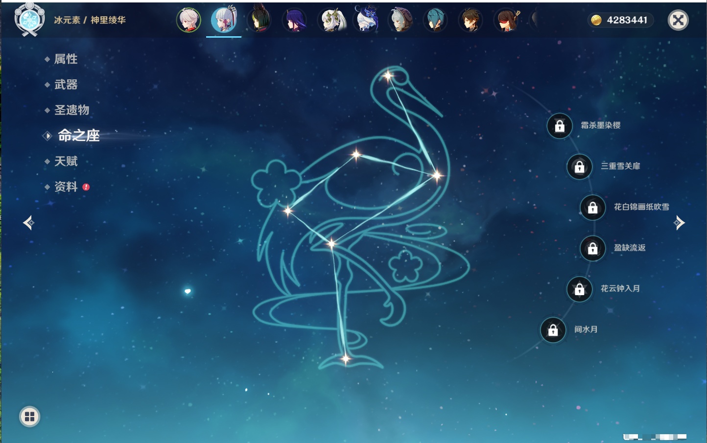Click the lock icon for 花白锦画纸吹雪
This screenshot has width=707, height=443.
(592, 208)
